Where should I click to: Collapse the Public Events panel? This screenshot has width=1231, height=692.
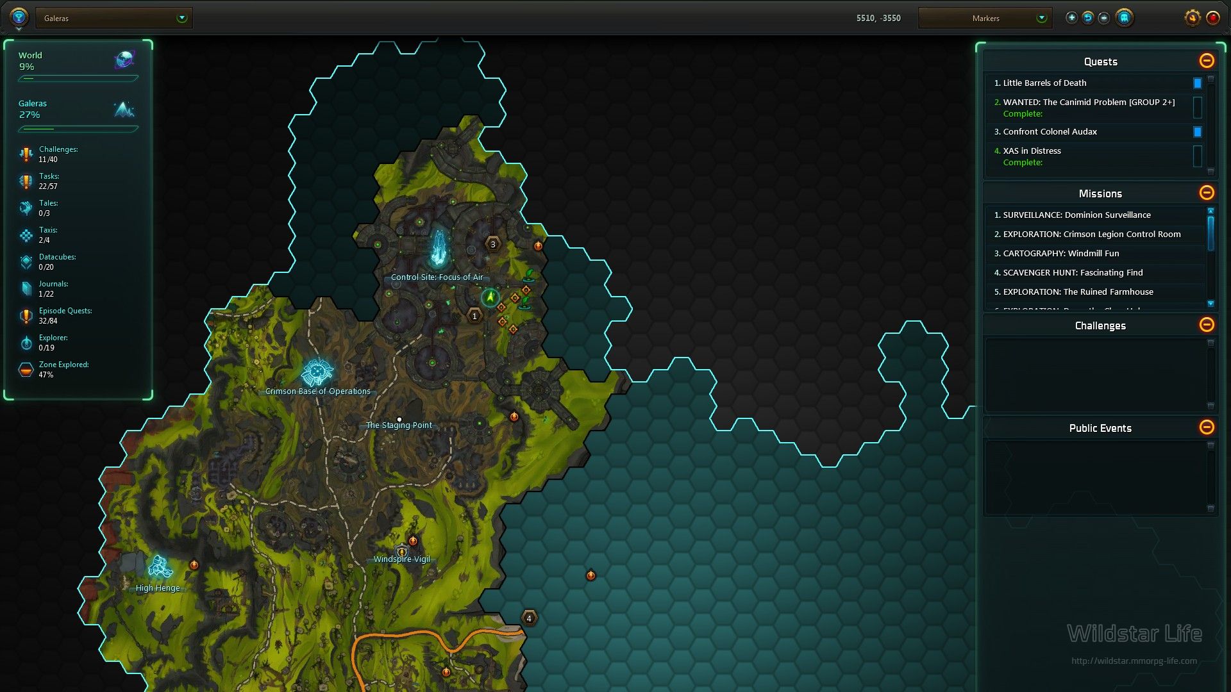click(x=1207, y=427)
